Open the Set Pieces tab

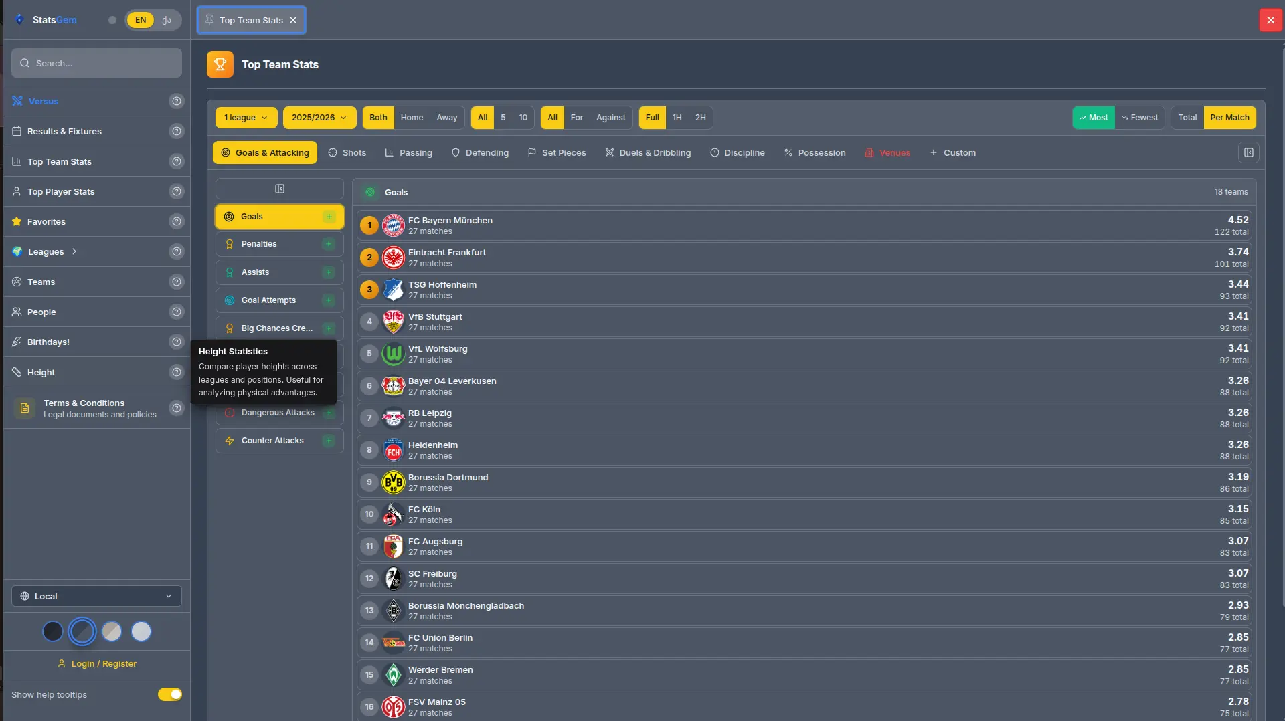[557, 152]
